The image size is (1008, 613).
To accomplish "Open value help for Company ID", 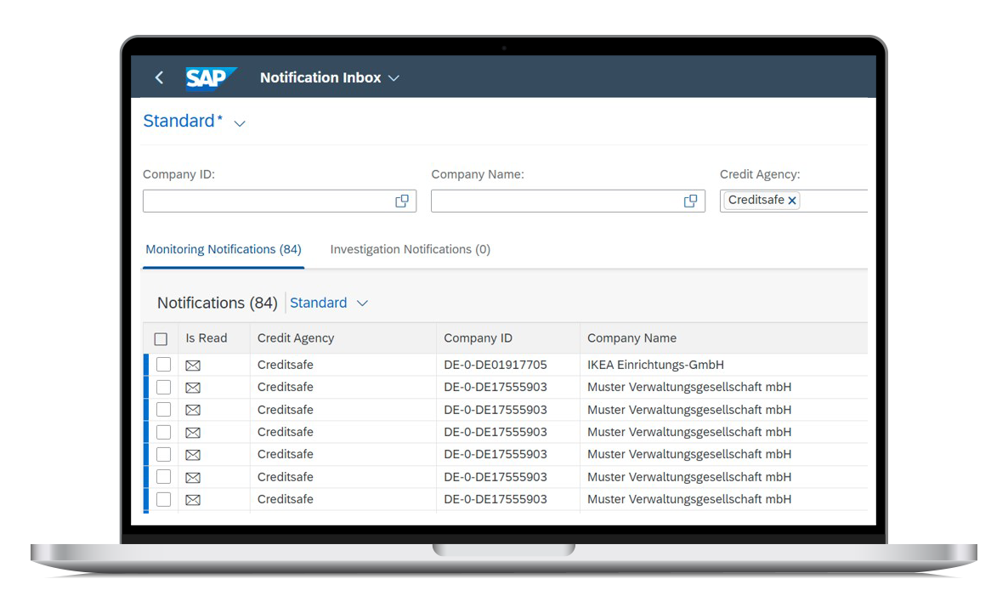I will point(400,201).
